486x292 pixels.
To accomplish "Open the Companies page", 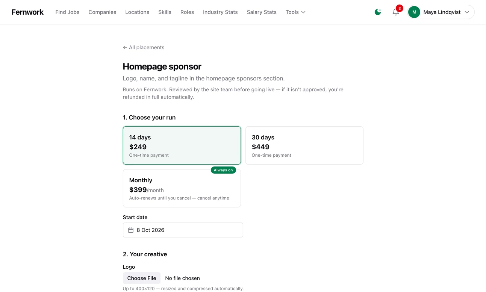I will [x=102, y=12].
